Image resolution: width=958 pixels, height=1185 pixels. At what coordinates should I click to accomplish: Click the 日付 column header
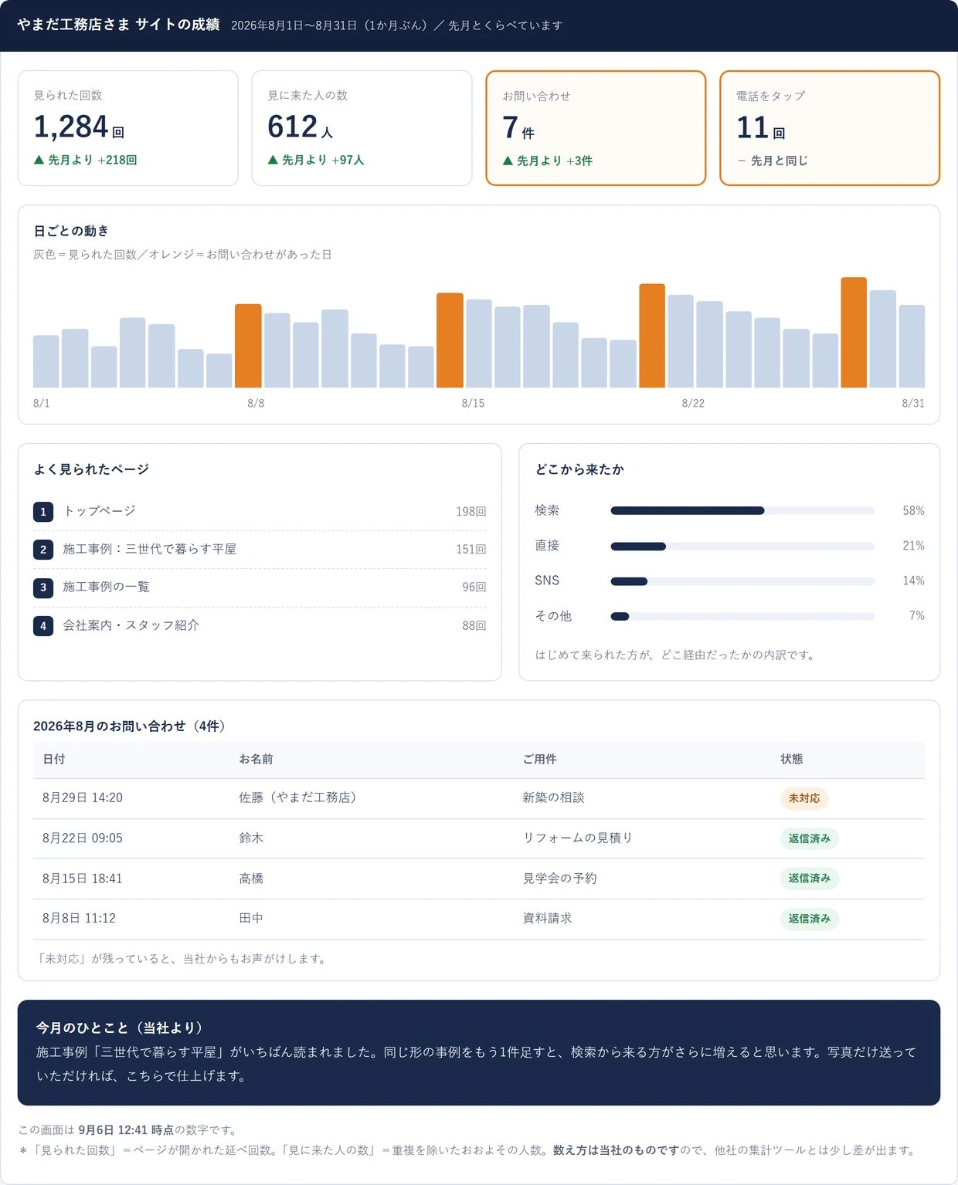point(54,760)
